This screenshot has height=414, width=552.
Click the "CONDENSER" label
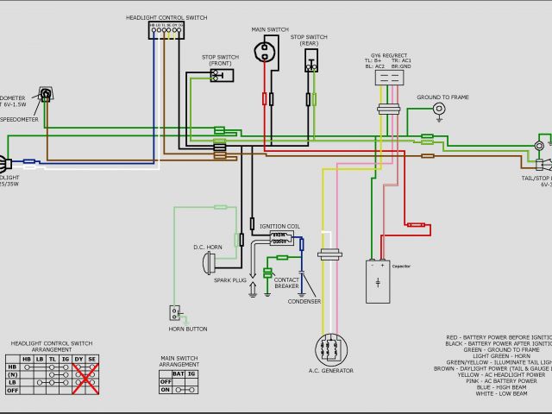point(305,301)
